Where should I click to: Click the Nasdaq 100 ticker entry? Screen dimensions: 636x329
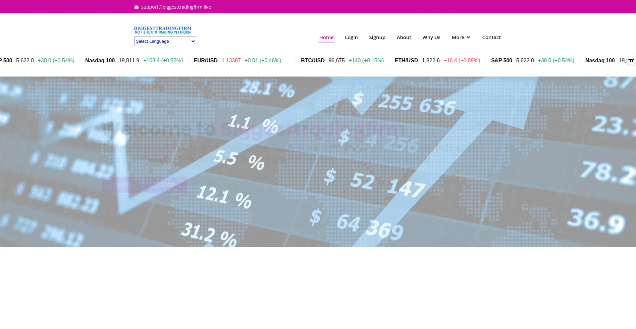tap(100, 60)
